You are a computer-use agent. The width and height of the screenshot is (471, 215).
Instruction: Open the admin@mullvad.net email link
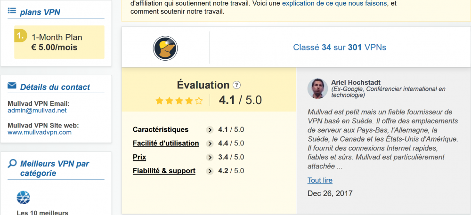(37, 111)
